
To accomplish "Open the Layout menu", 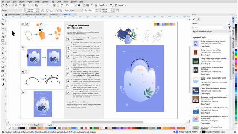I will pyautogui.click(x=22, y=1).
